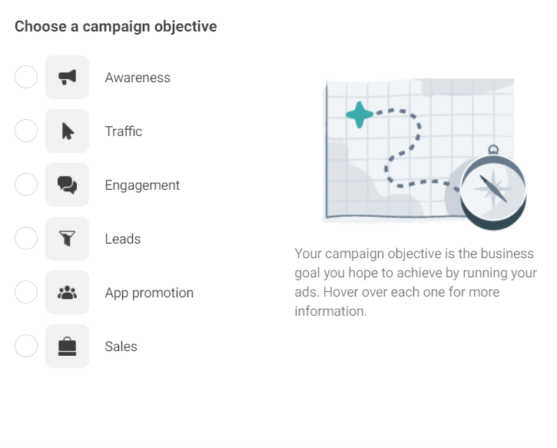
Task: Click the Awareness objective label
Action: click(138, 78)
